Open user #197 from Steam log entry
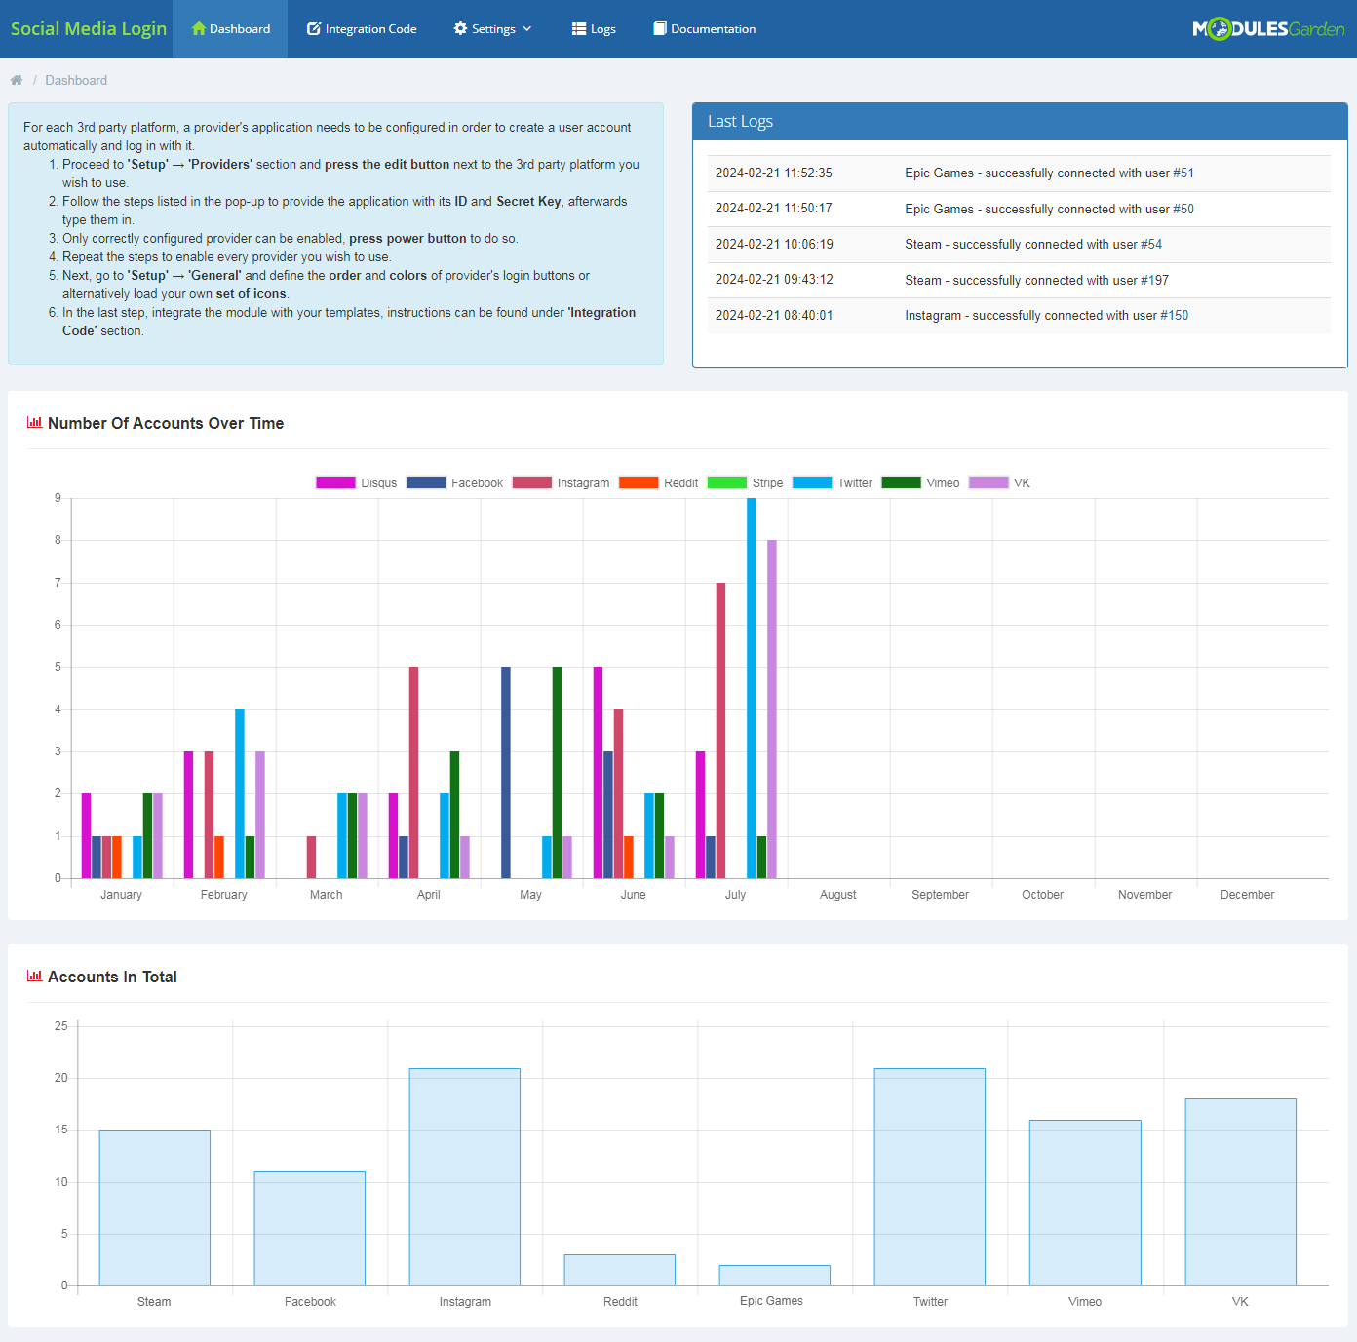The height and width of the screenshot is (1342, 1357). pyautogui.click(x=1154, y=280)
